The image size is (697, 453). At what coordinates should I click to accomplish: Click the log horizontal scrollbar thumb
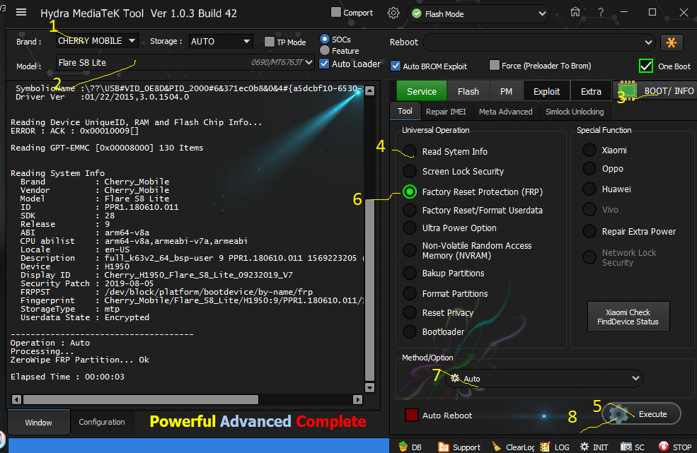tap(141, 399)
